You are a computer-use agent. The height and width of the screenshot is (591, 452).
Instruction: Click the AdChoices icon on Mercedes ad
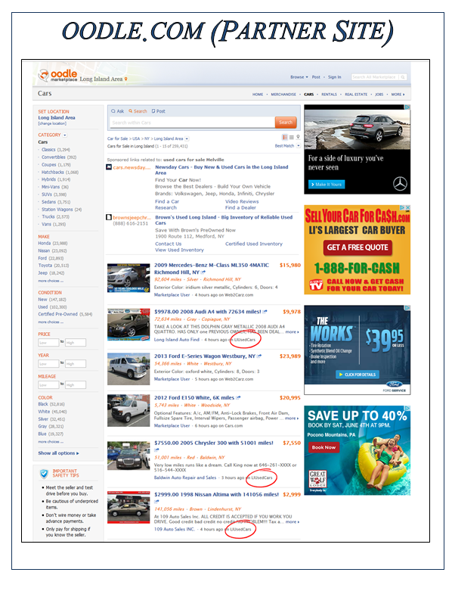[407, 107]
